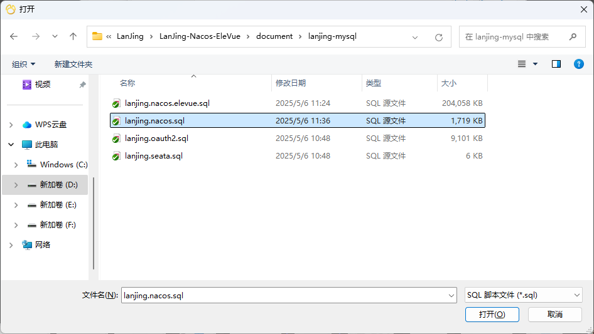Sort by 修改日期 column header
The image size is (594, 334).
coord(291,83)
